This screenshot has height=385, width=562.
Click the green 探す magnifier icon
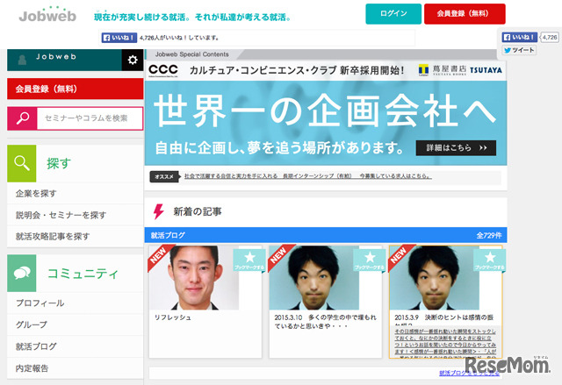coord(22,163)
